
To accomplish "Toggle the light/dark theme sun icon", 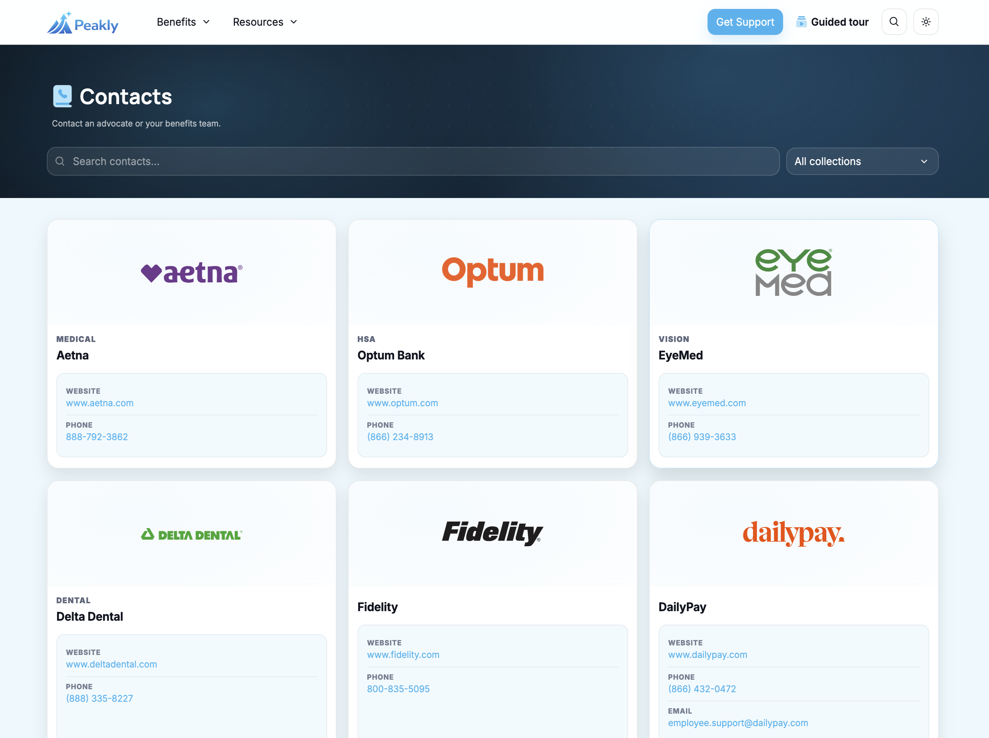I will (925, 22).
